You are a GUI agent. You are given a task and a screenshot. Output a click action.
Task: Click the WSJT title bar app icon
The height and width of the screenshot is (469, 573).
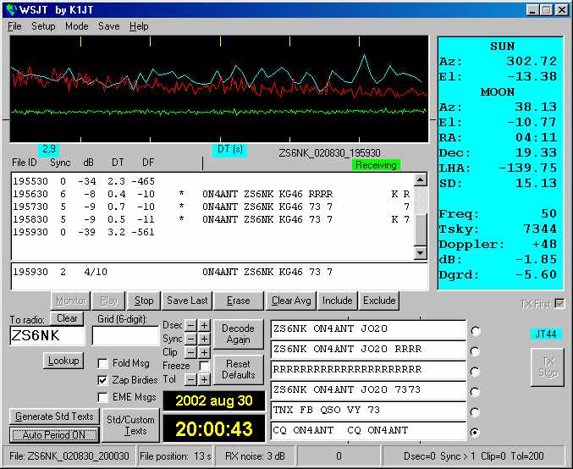11,10
